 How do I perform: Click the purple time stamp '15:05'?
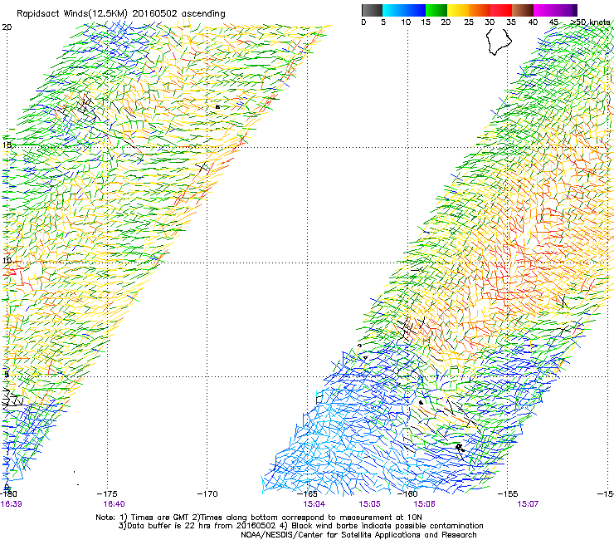[370, 504]
